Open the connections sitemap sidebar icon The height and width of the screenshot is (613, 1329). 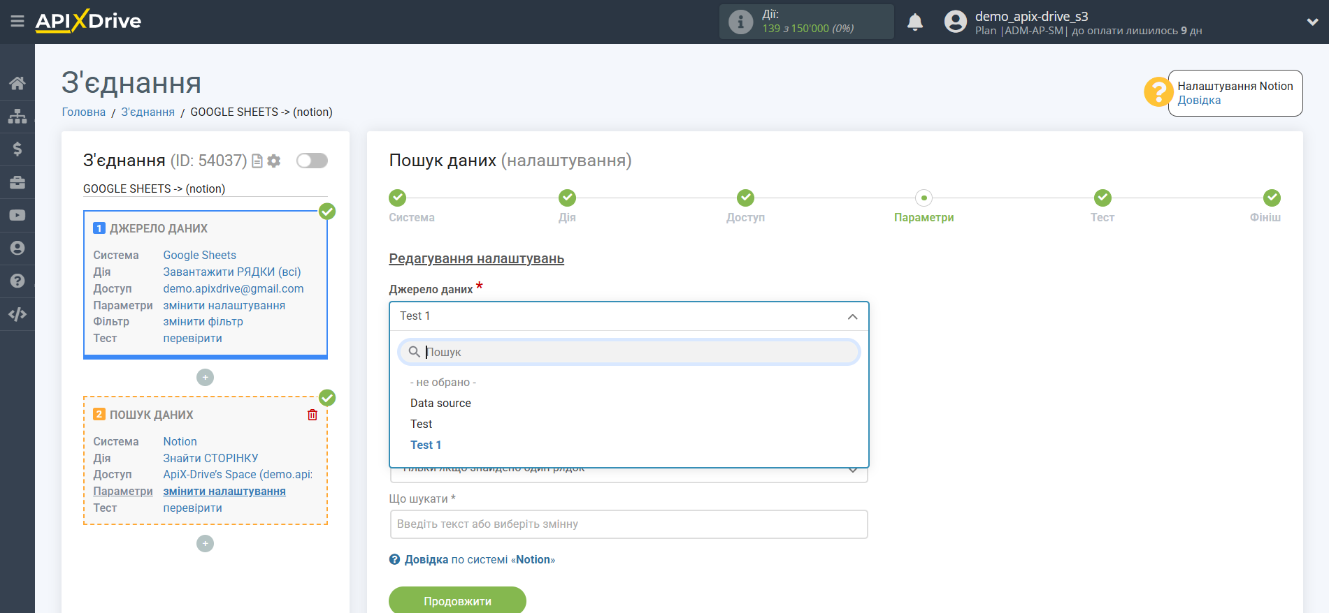click(x=17, y=116)
